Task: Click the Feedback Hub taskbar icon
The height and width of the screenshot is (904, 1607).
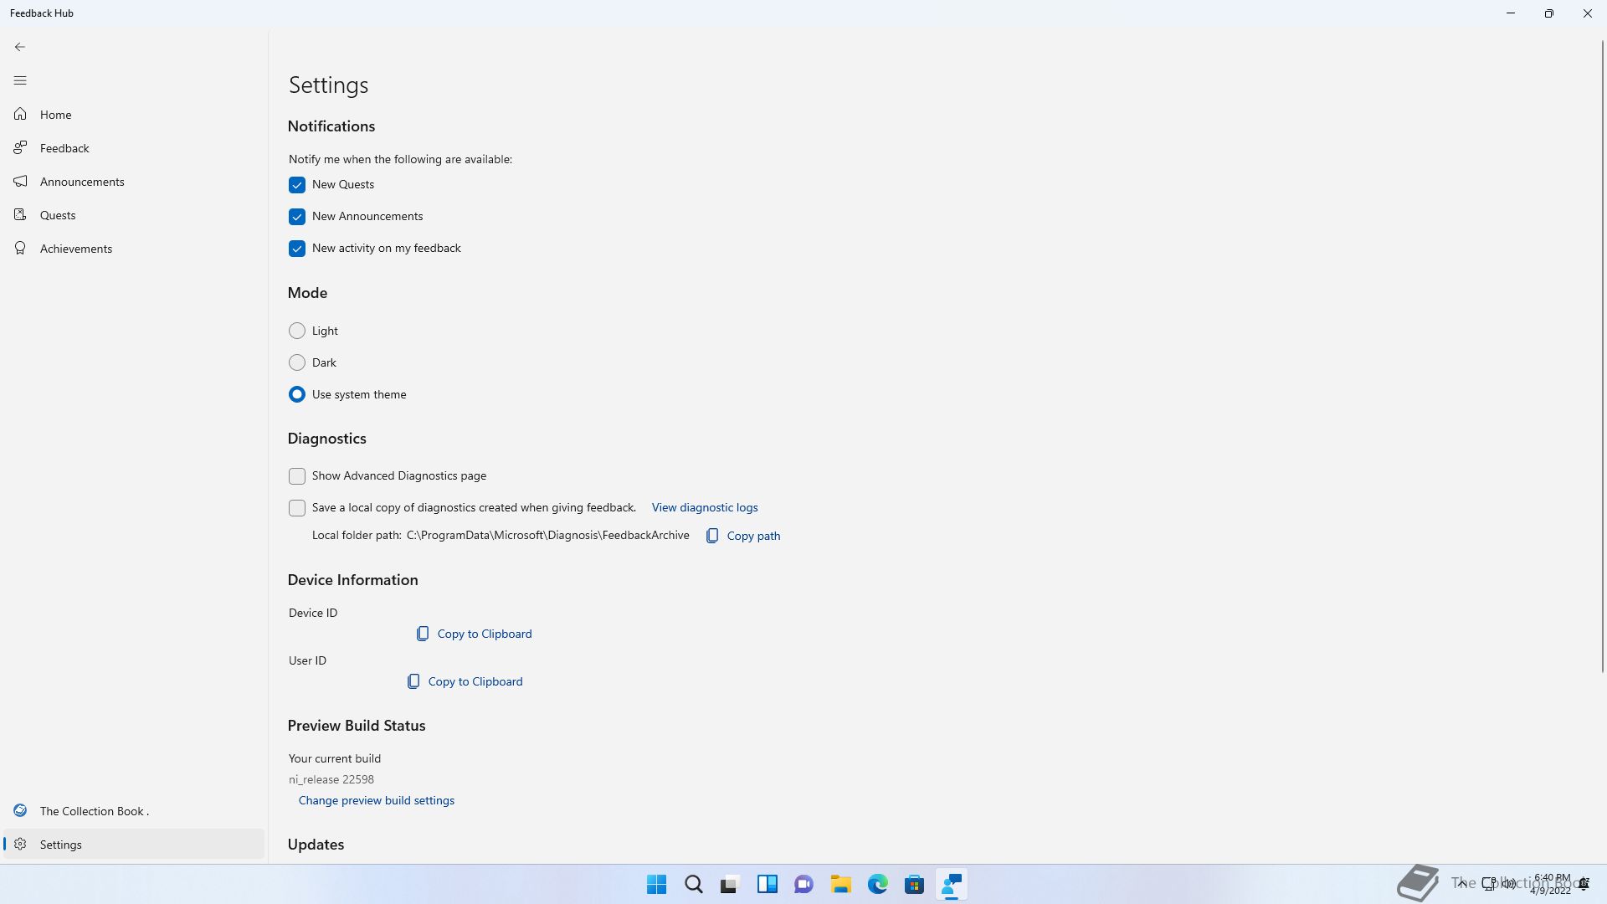Action: tap(952, 884)
